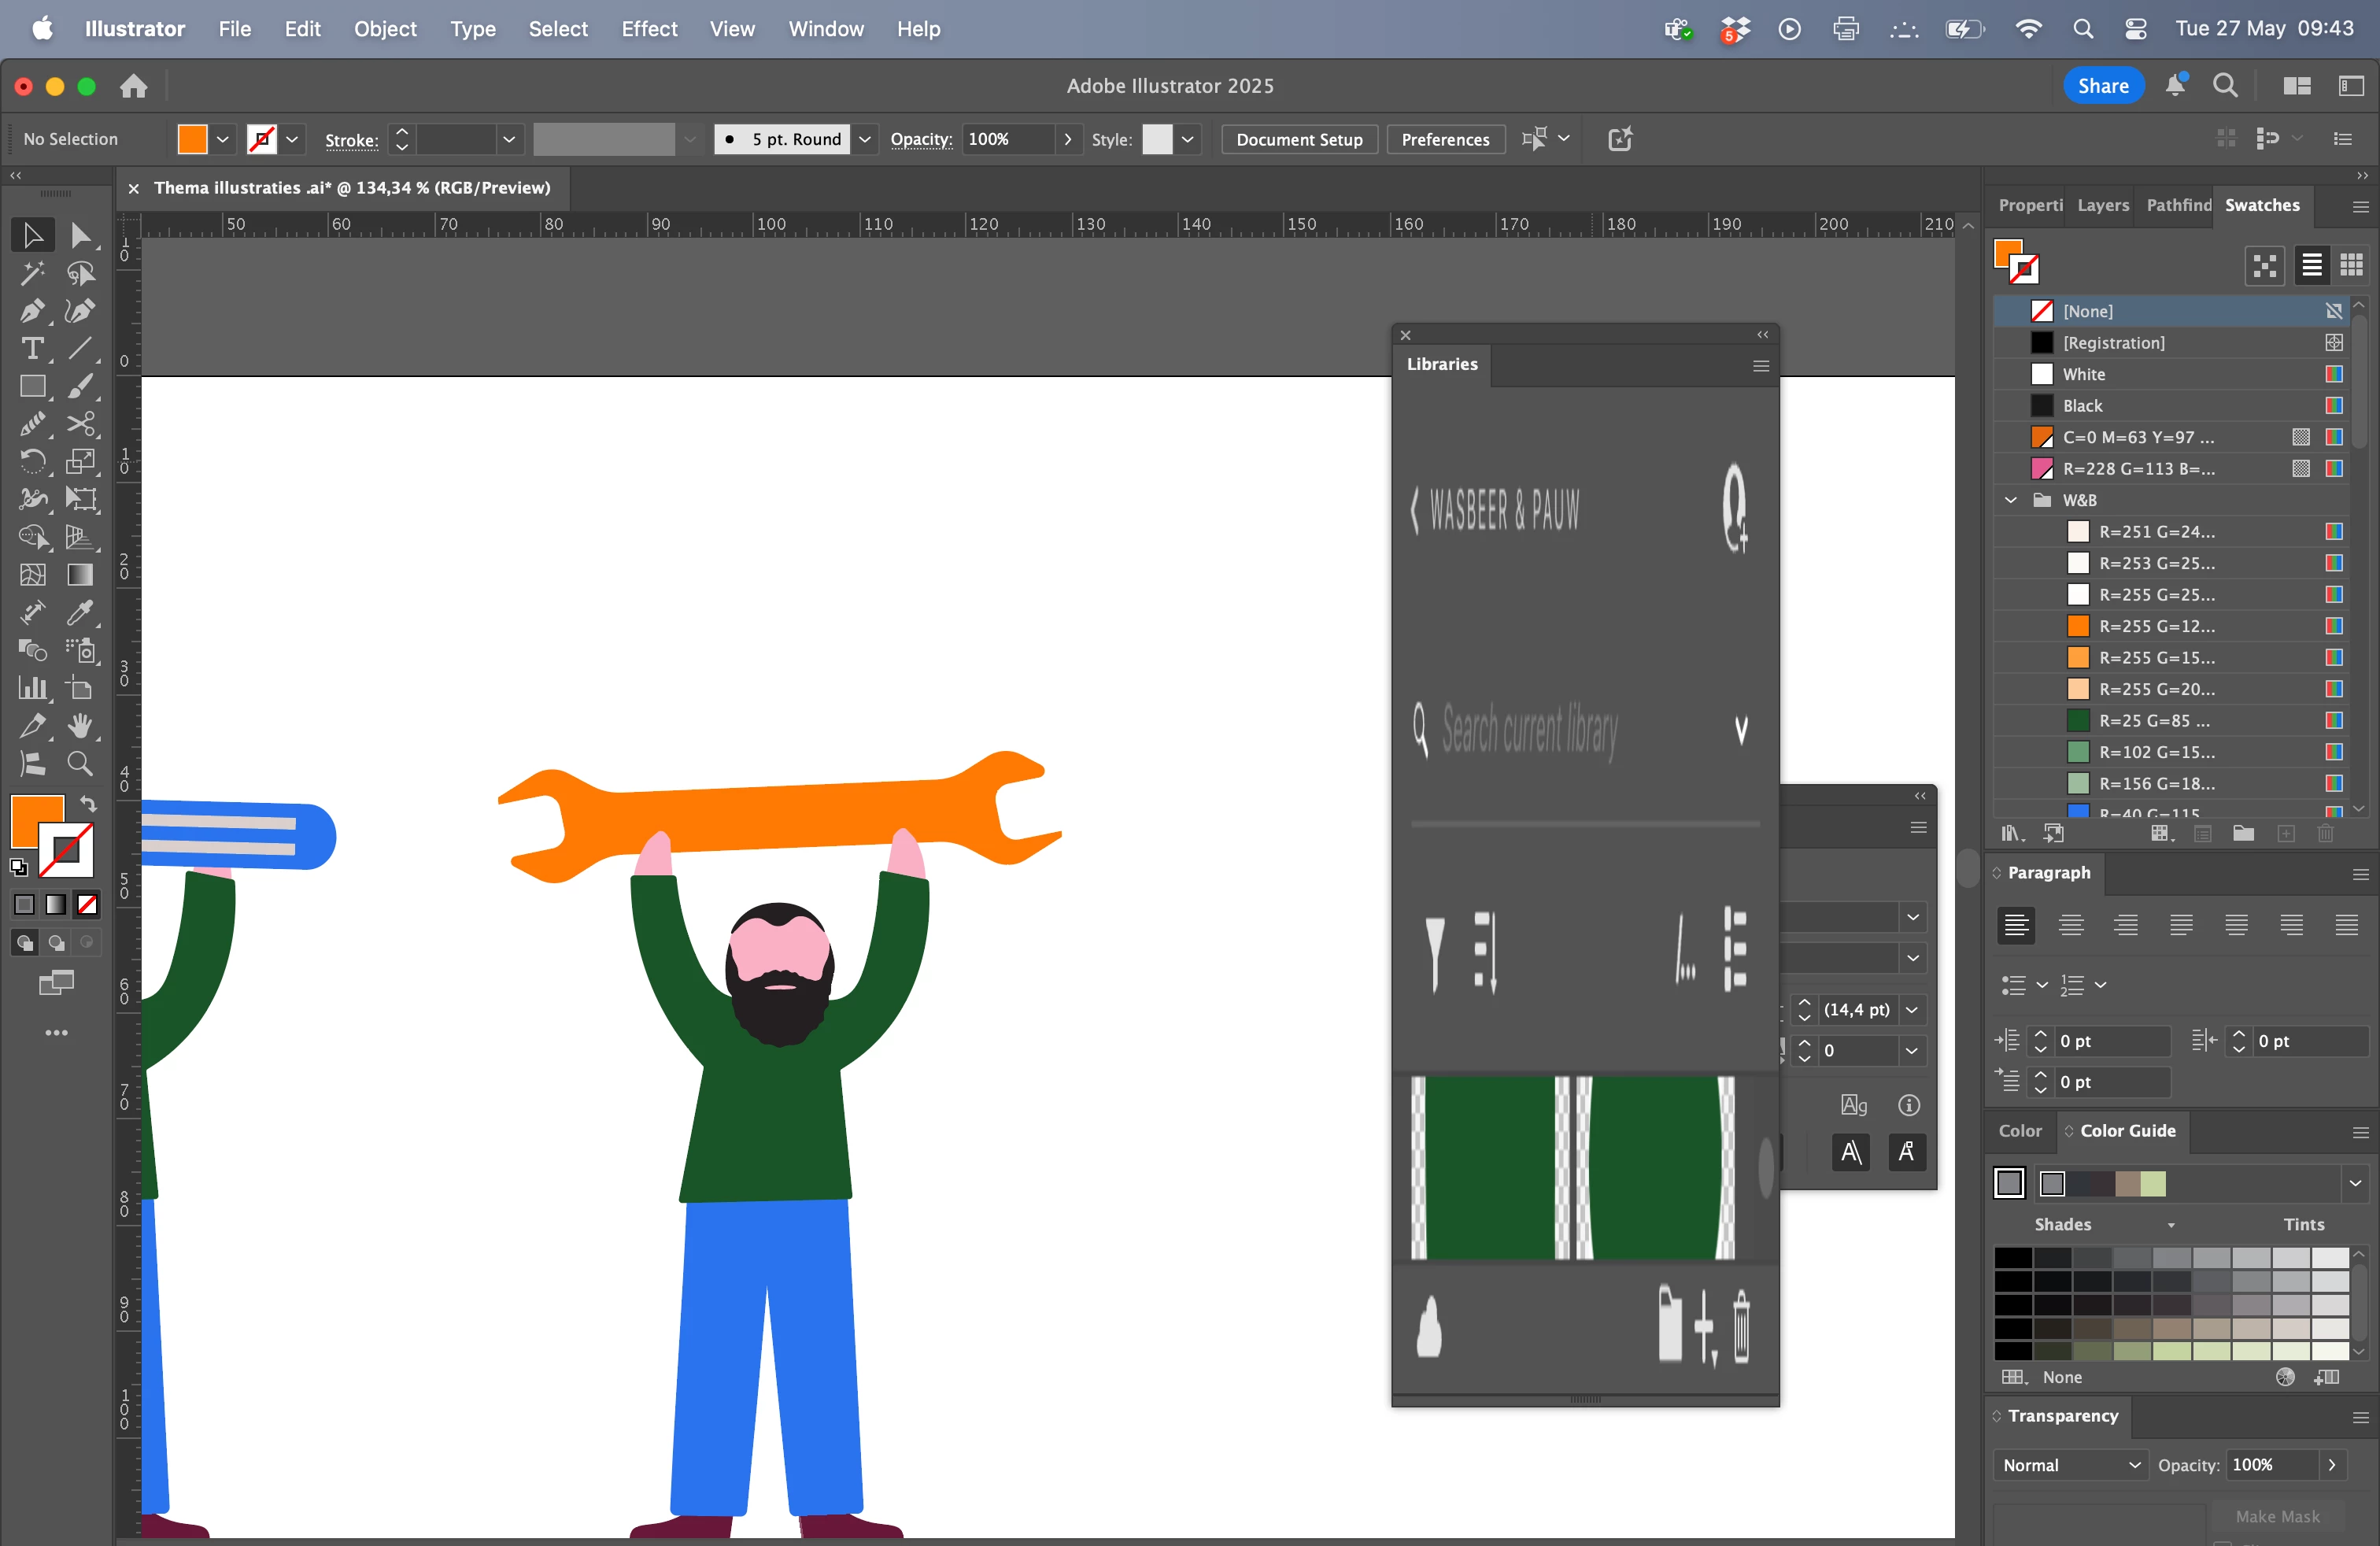2380x1546 pixels.
Task: Collapse the W&B swatch group
Action: [2011, 500]
